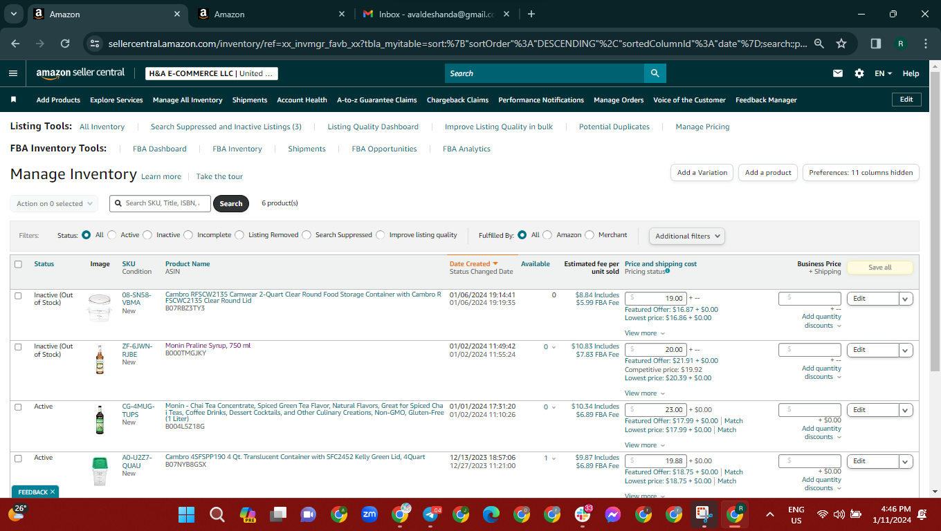
Task: Open the settings gear in Seller Central
Action: tap(859, 73)
